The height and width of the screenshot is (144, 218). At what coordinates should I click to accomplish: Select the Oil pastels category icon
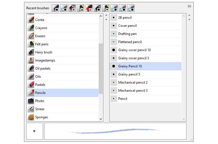pyautogui.click(x=31, y=69)
